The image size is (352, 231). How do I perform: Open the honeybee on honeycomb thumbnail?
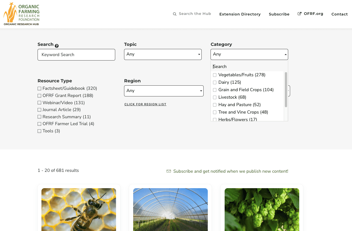coord(79,209)
